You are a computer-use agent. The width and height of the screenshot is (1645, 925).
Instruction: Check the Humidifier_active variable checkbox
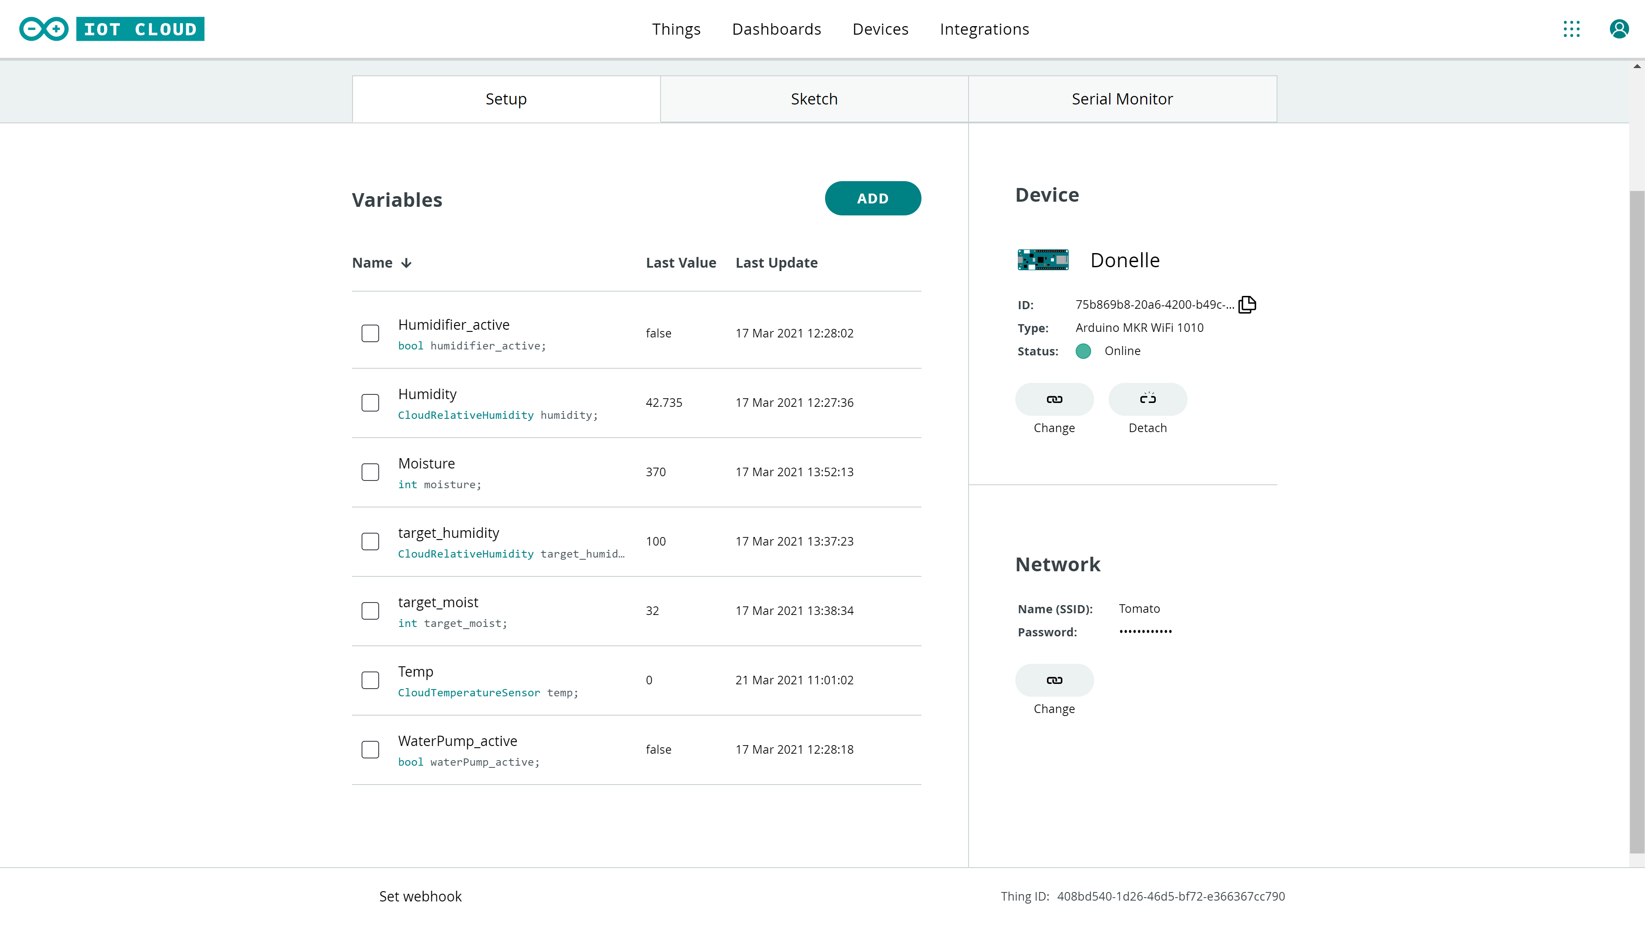coord(371,333)
